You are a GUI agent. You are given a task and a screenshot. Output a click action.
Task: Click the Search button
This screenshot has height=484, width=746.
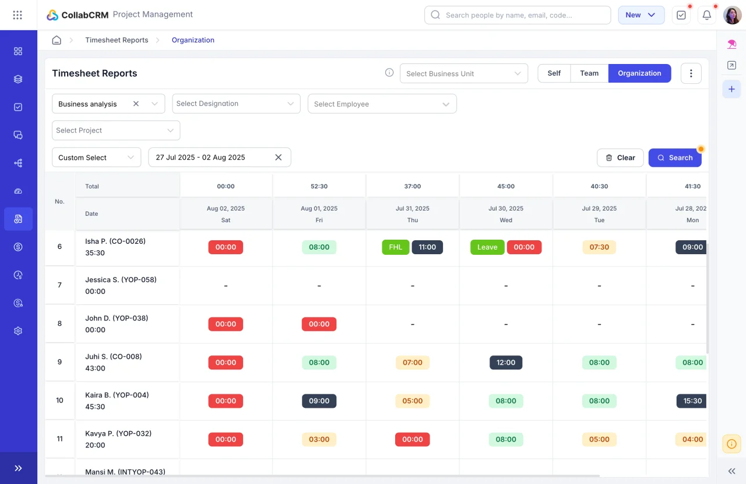click(x=675, y=158)
